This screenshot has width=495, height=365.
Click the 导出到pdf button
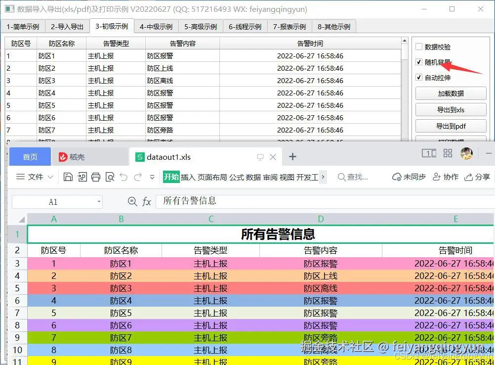point(450,126)
